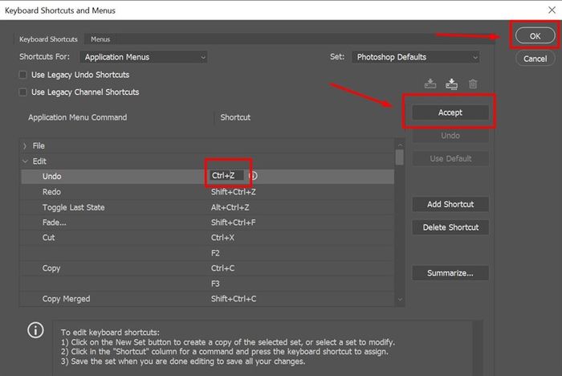
Task: Click the F3 shortcut cell
Action: [x=215, y=284]
